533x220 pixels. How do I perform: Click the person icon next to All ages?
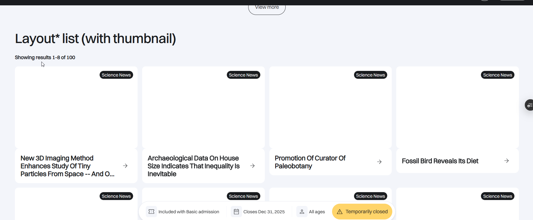pyautogui.click(x=302, y=212)
